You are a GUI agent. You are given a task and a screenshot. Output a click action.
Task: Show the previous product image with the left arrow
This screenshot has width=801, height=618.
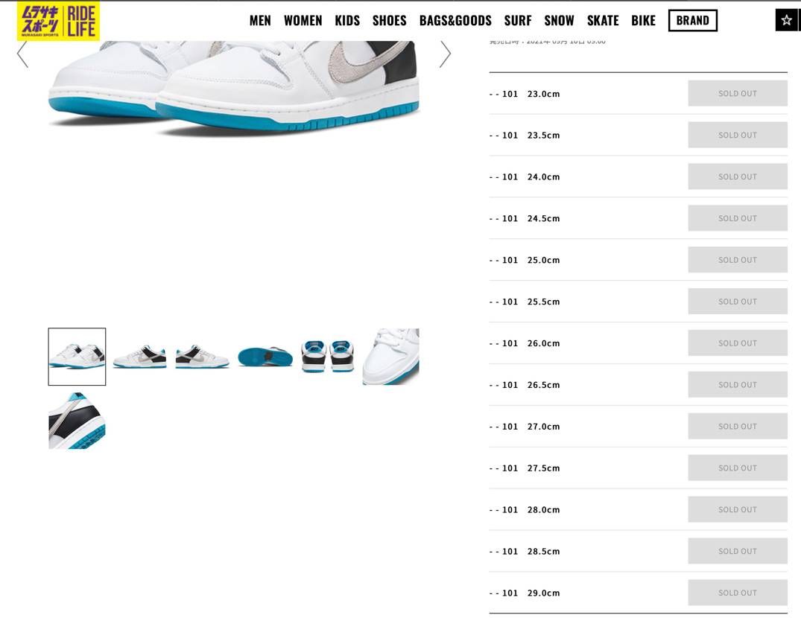(x=22, y=54)
